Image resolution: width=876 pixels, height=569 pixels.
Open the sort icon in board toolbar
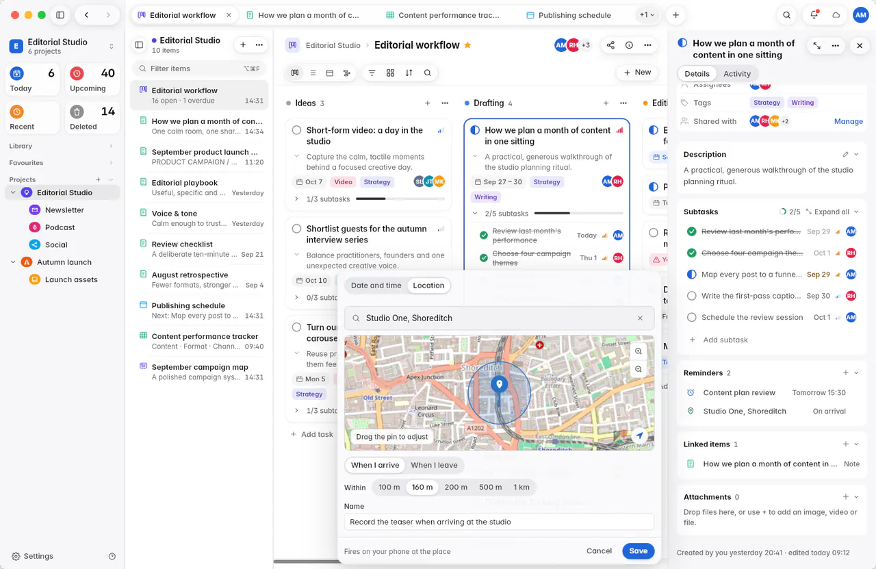(409, 73)
